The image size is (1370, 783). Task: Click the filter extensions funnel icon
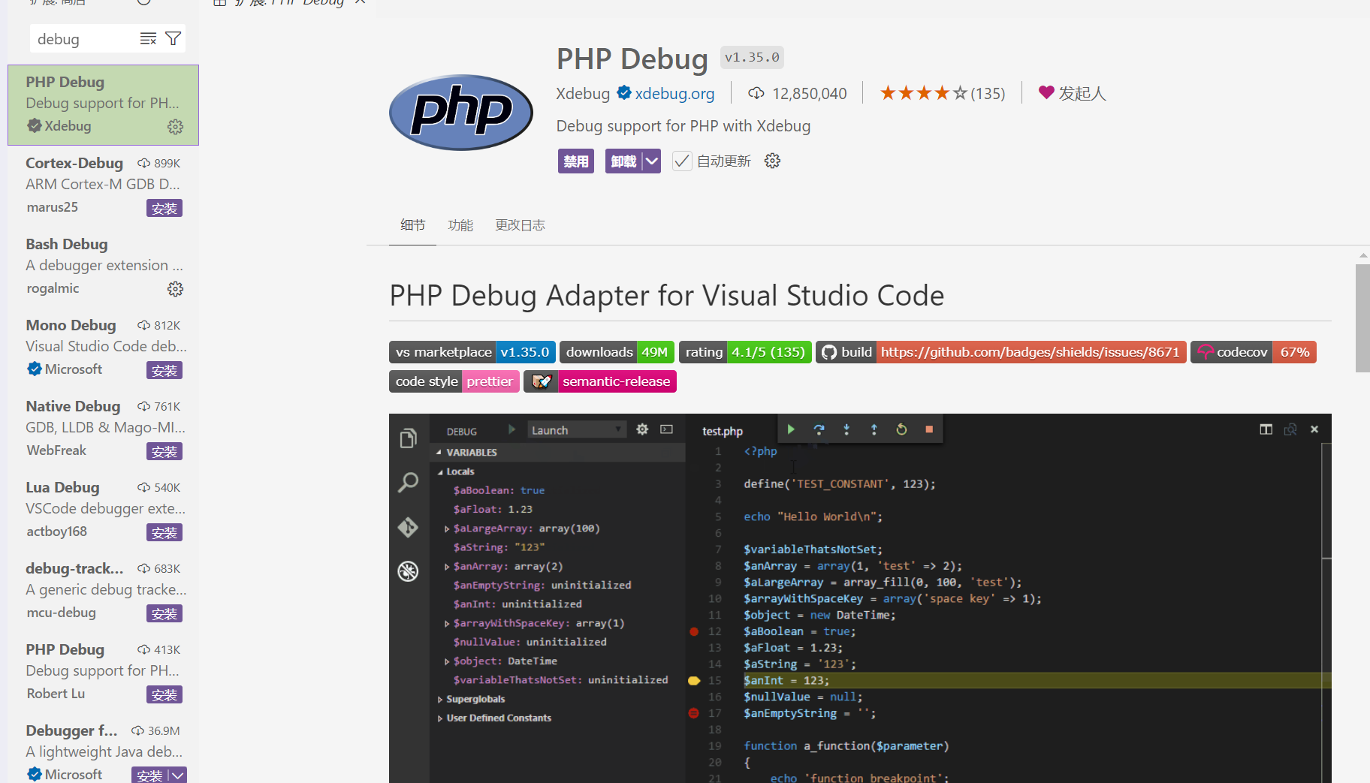click(174, 38)
